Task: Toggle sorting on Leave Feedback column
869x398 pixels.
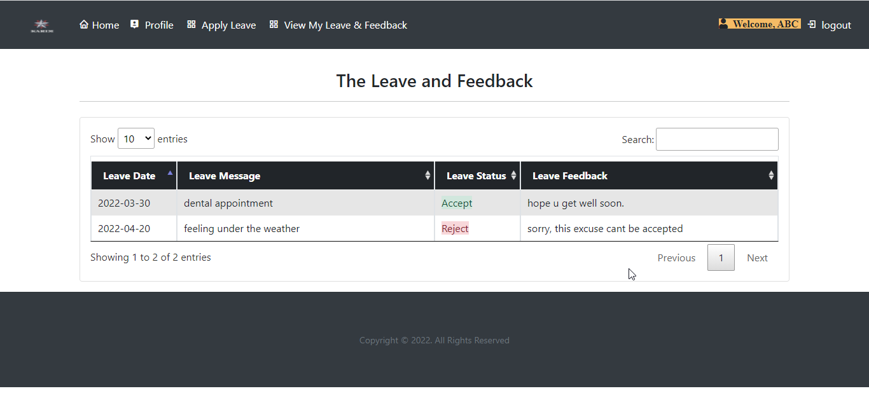Action: tap(770, 175)
